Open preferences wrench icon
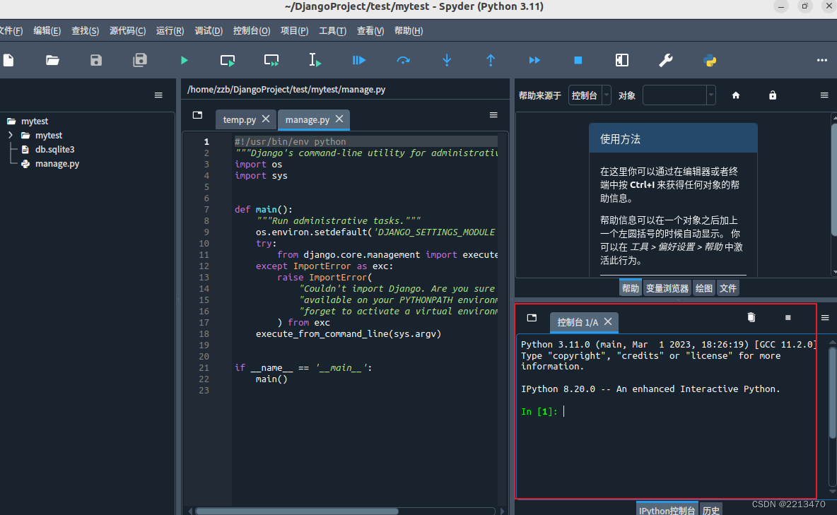The height and width of the screenshot is (515, 837). (x=666, y=60)
